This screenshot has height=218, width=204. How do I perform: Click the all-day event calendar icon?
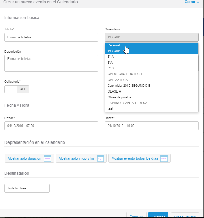[164, 158]
